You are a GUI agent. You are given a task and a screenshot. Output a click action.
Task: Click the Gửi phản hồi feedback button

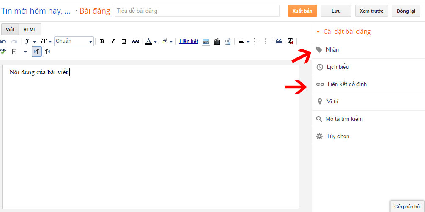[407, 207]
